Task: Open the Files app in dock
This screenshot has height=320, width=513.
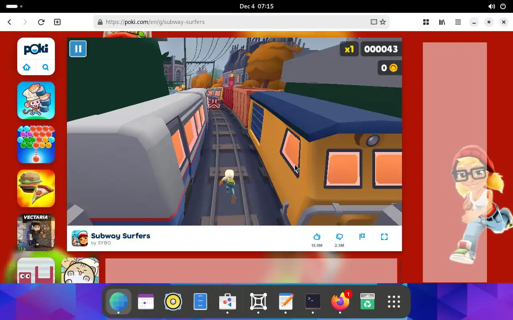Action: (200, 302)
